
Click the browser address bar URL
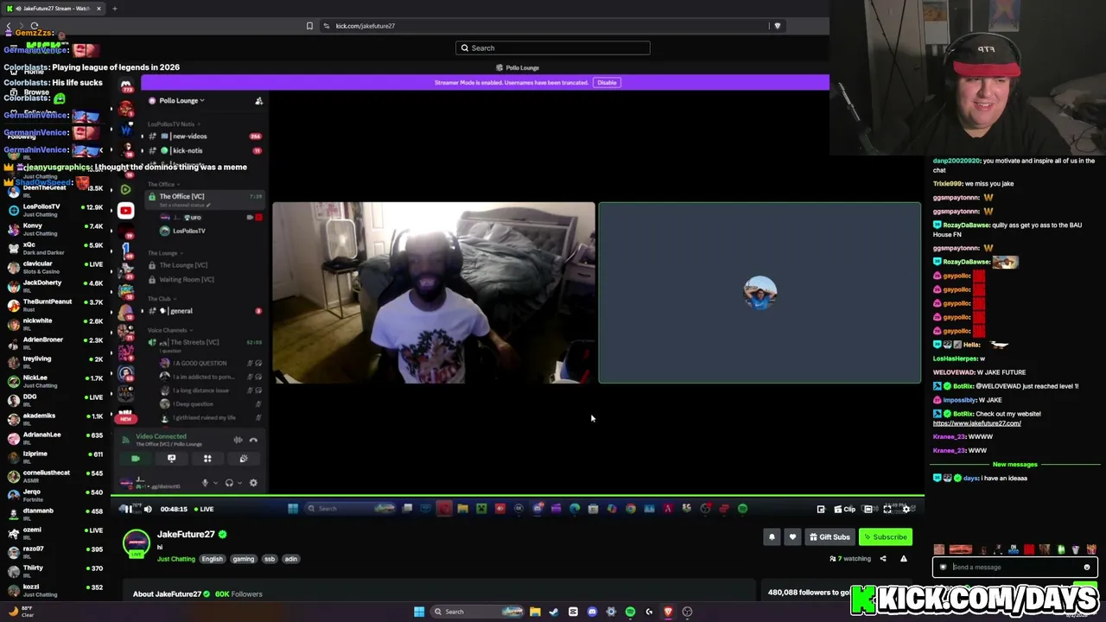pos(365,26)
